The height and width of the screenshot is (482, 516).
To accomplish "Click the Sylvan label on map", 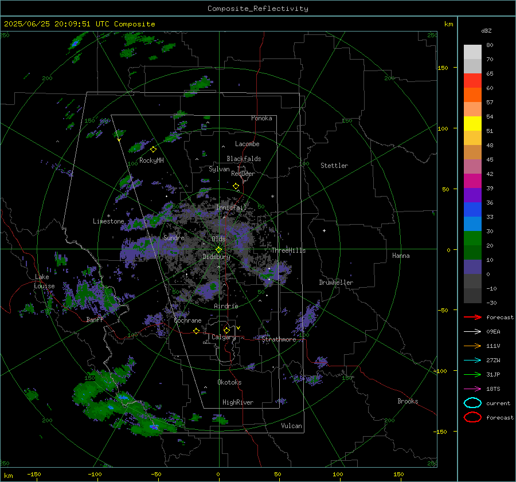I will pos(219,169).
